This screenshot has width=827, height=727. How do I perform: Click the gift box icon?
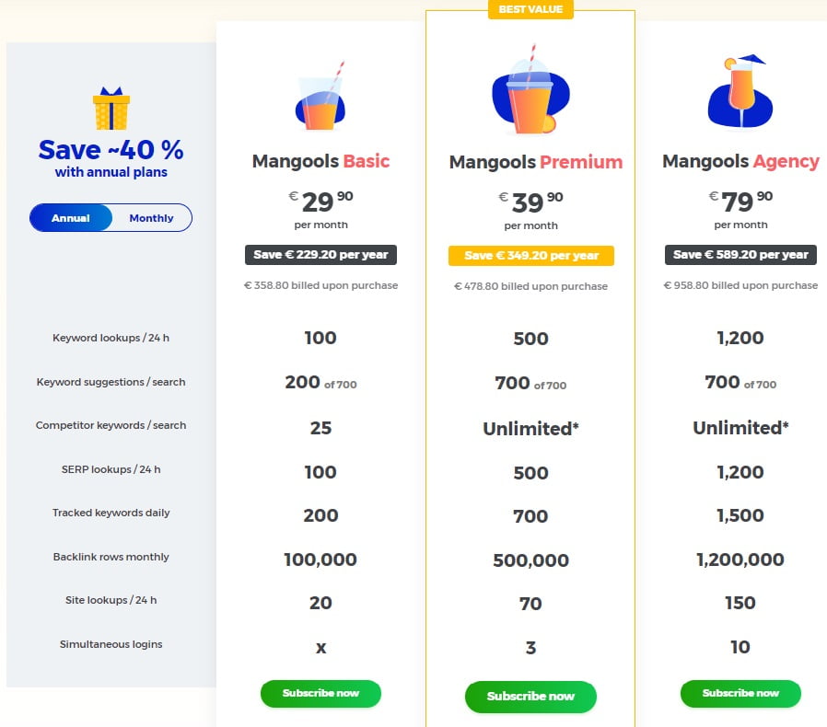[111, 109]
